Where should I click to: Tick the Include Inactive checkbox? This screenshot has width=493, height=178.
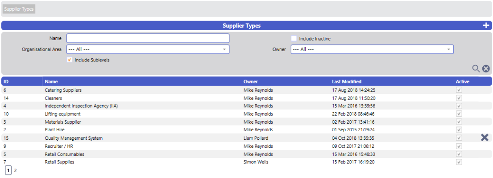point(294,39)
